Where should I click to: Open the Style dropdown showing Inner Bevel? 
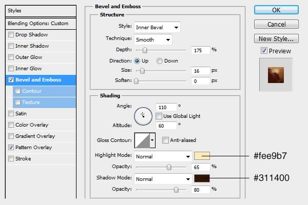(157, 27)
